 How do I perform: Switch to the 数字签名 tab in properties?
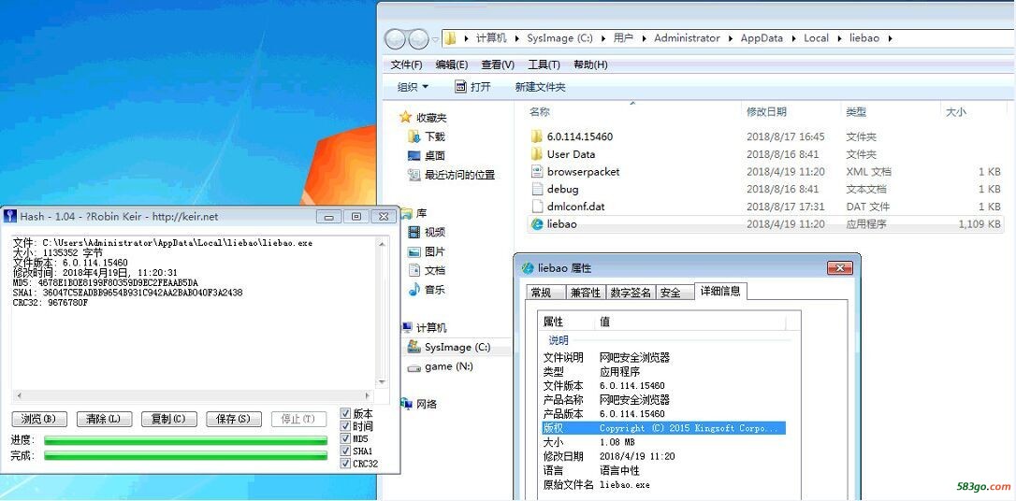631,293
